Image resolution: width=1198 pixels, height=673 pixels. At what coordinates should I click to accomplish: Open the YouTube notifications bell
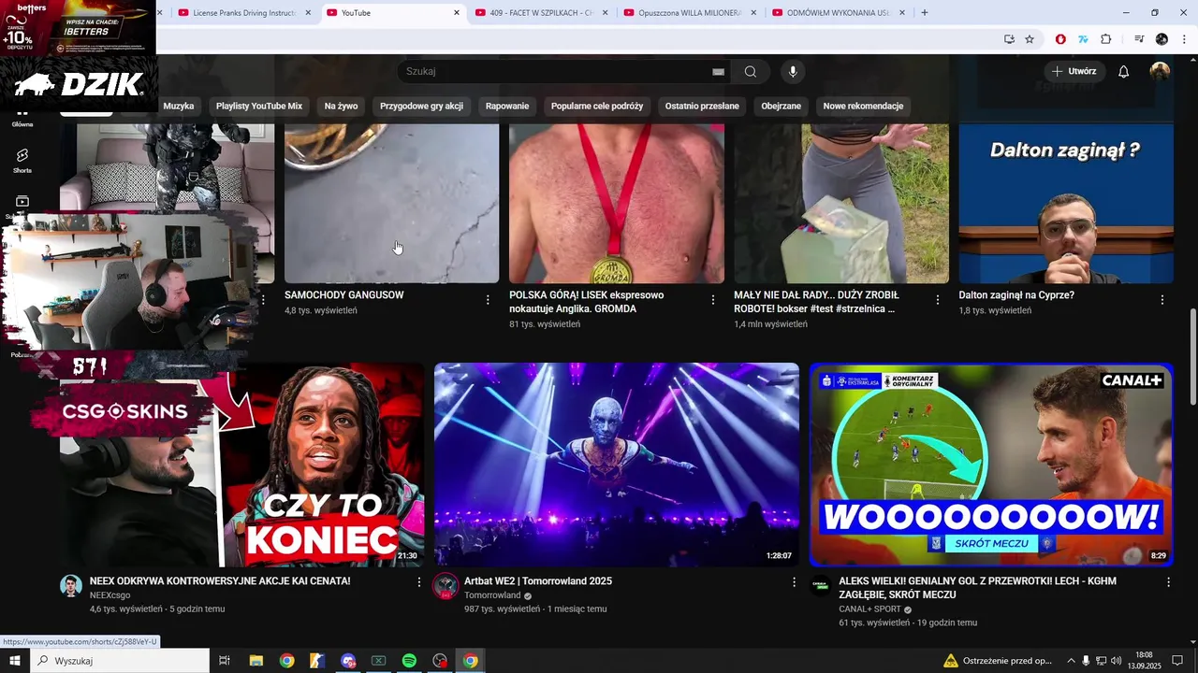[1124, 71]
